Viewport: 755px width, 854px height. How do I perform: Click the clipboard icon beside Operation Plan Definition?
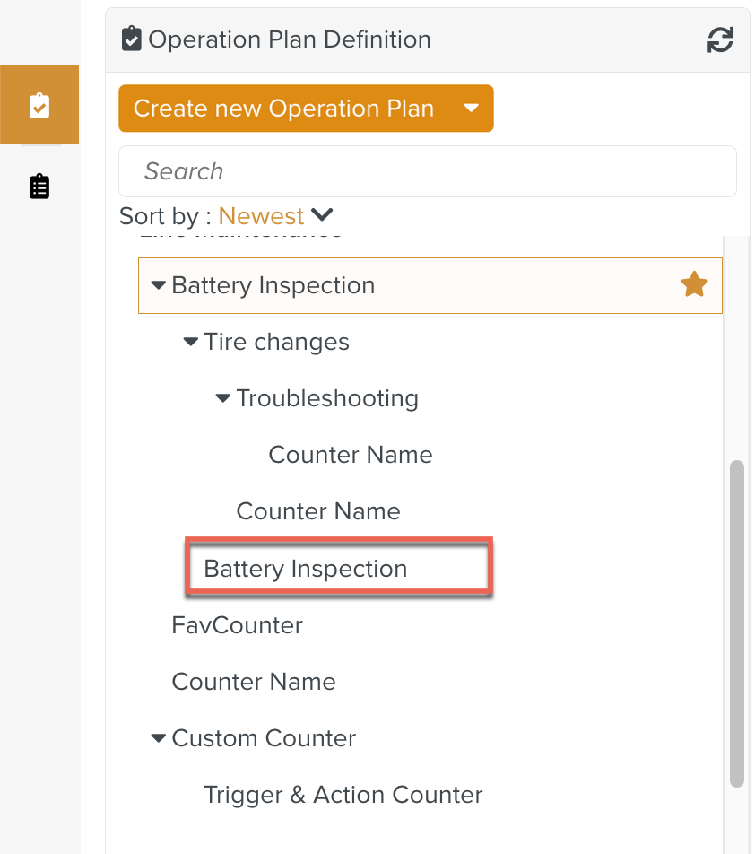(132, 39)
